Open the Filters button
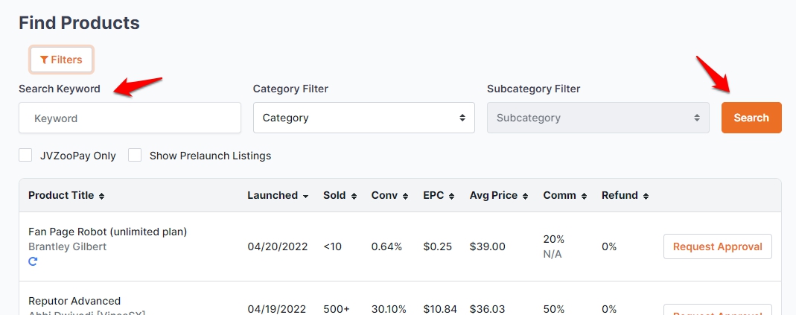This screenshot has height=315, width=796. 61,60
